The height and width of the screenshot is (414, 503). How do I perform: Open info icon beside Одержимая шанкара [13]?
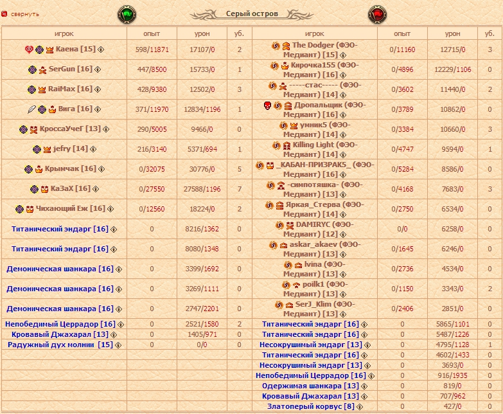pyautogui.click(x=364, y=386)
